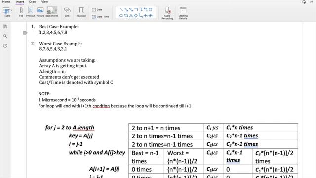Click 'Array A is getting input.' line
The width and height of the screenshot is (316, 178).
point(63,66)
